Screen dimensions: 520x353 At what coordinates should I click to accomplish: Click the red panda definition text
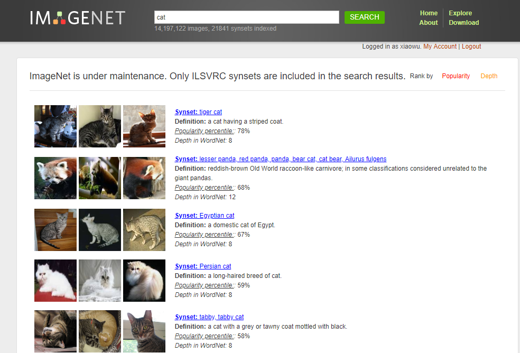pos(331,173)
